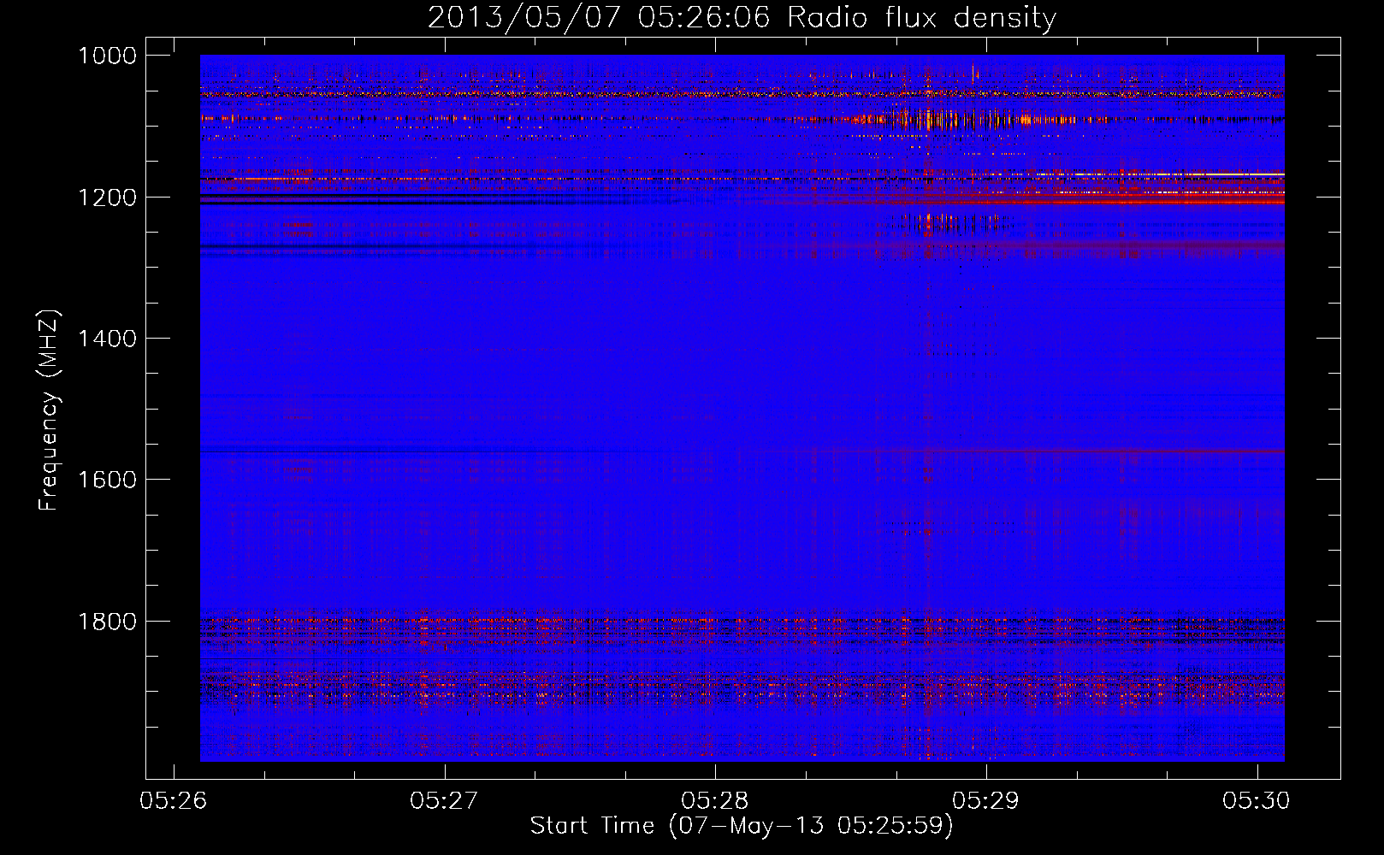Click the 05:26 time tick label
The height and width of the screenshot is (855, 1384).
click(174, 800)
